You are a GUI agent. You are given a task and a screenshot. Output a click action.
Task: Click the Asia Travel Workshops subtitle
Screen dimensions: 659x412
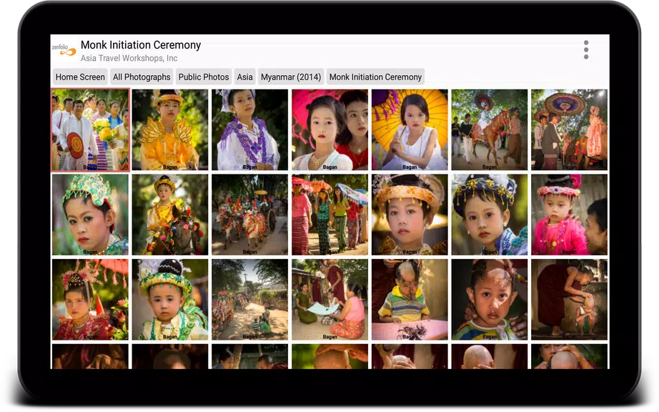pos(129,58)
